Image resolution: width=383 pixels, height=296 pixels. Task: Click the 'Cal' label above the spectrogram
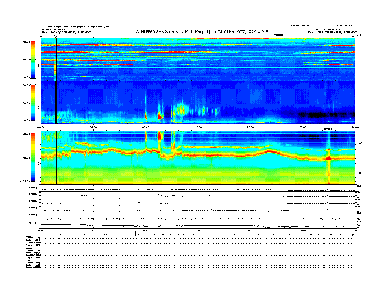[x=56, y=36]
